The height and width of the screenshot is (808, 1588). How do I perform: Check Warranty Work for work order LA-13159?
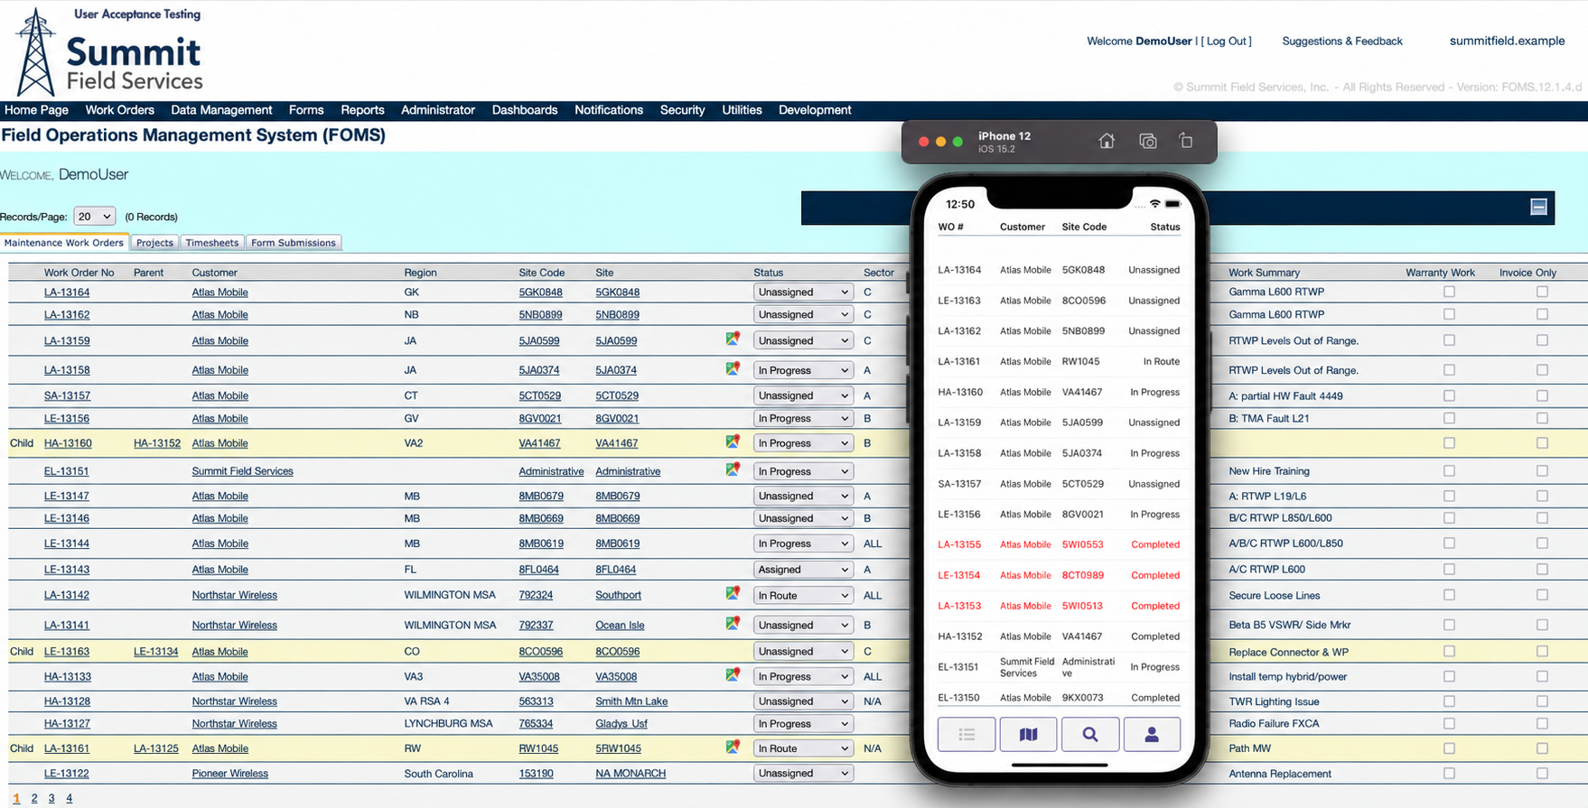1449,340
